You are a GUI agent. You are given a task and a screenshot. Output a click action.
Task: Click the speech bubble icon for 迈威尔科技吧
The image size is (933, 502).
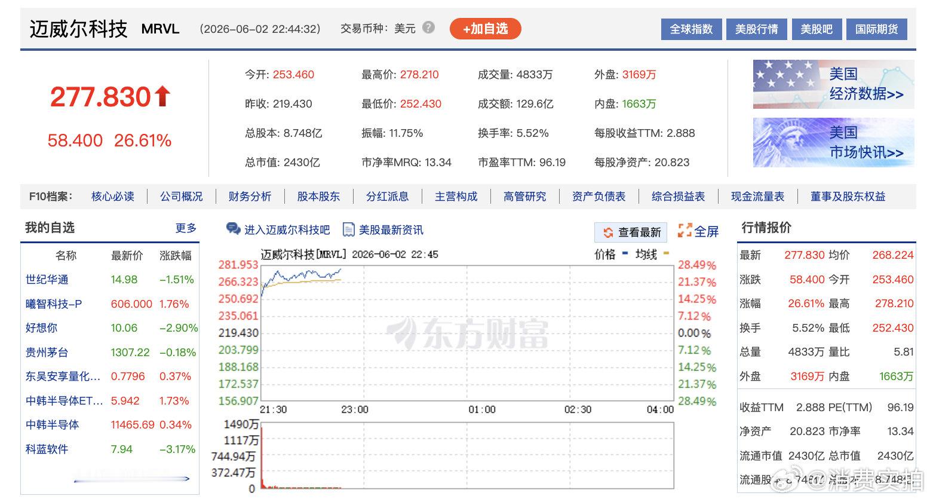(x=233, y=229)
